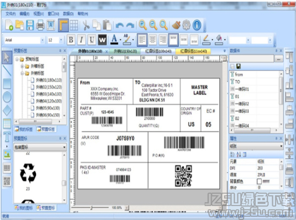Open the third menu bar item (V)
The height and width of the screenshot is (220, 296).
(x=39, y=14)
